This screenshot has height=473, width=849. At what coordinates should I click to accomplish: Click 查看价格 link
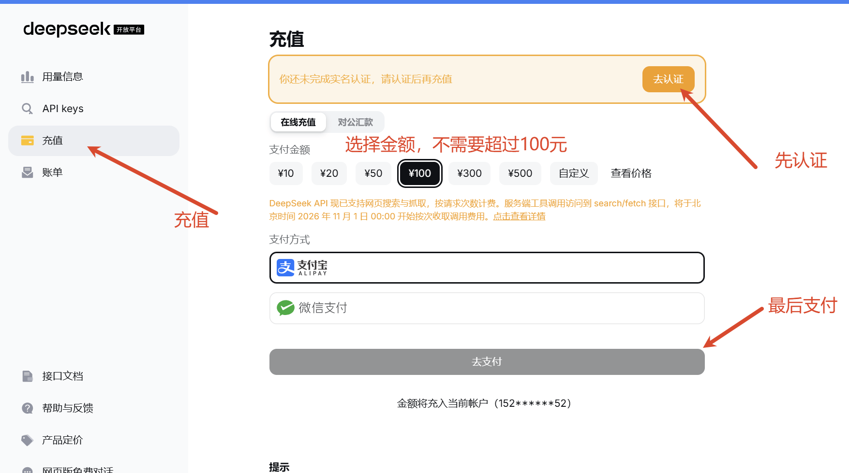(x=631, y=173)
